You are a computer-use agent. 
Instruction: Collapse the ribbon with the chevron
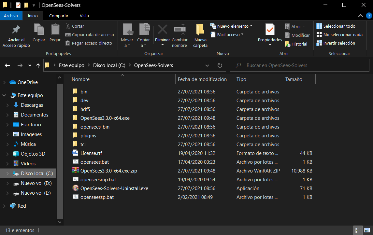[x=361, y=16]
